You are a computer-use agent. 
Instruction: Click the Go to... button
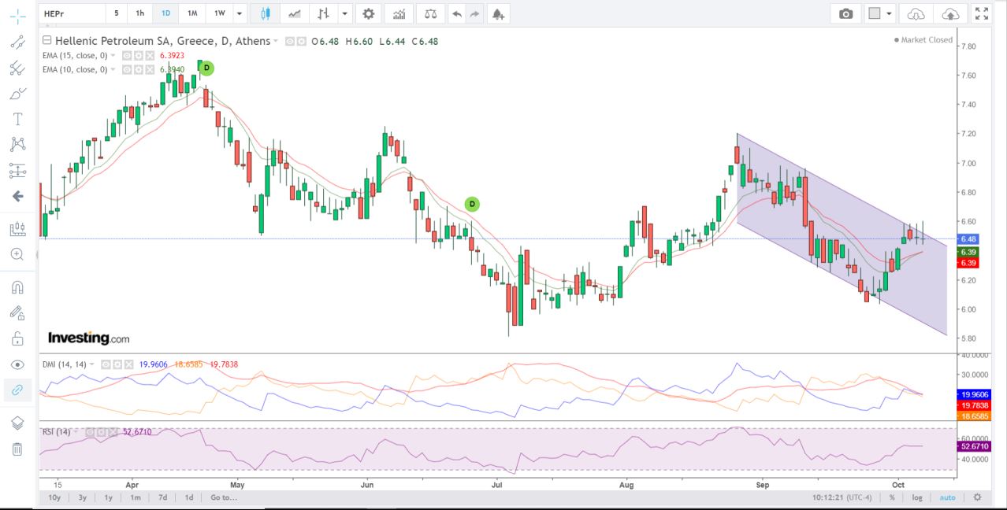tap(223, 497)
